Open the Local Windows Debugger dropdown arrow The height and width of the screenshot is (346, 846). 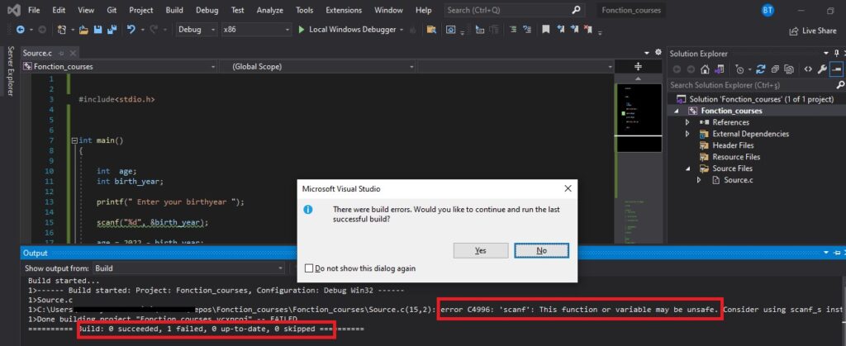pos(402,30)
